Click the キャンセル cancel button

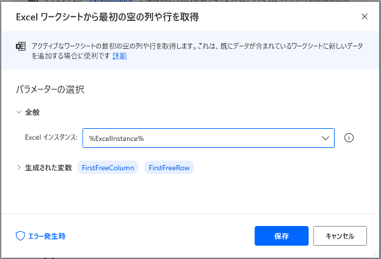340,236
